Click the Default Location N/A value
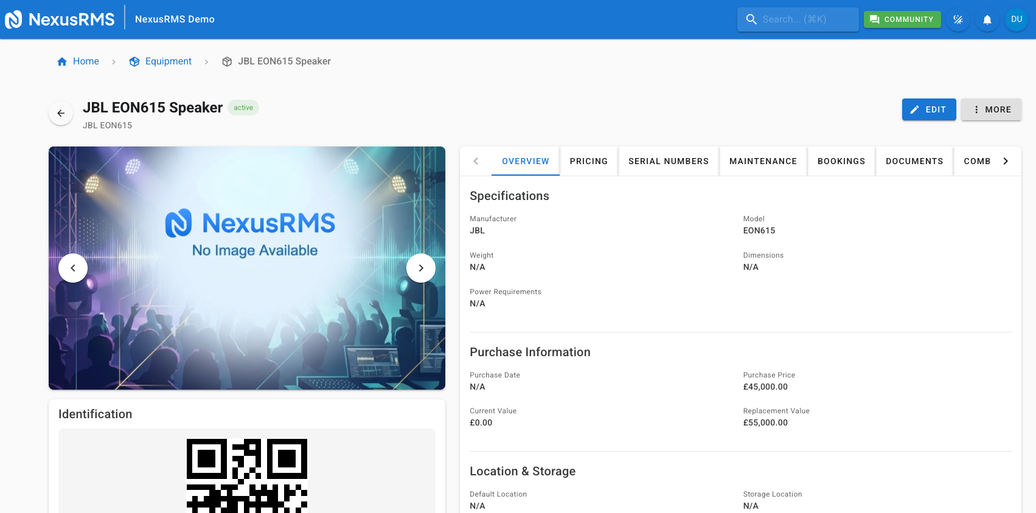 (478, 506)
